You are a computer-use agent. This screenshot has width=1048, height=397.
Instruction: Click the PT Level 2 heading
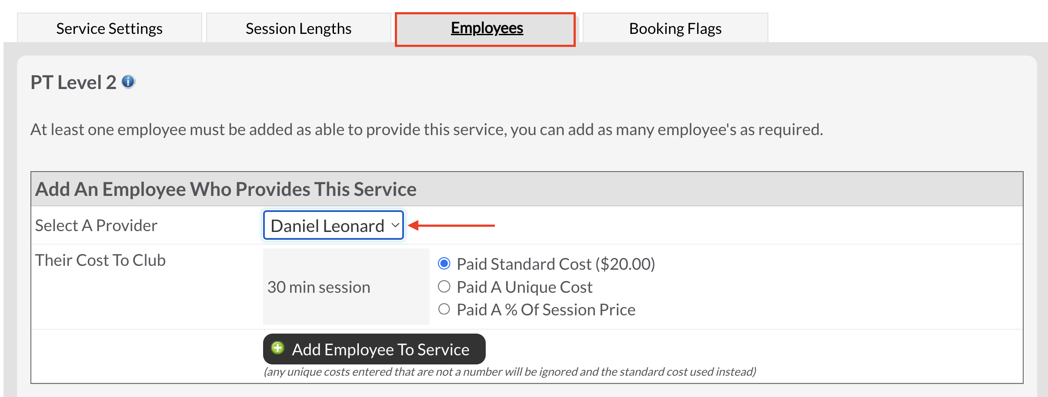pyautogui.click(x=73, y=82)
